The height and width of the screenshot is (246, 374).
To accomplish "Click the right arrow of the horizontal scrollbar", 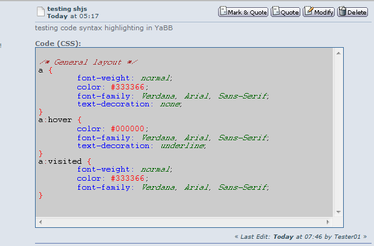I will tap(328, 222).
